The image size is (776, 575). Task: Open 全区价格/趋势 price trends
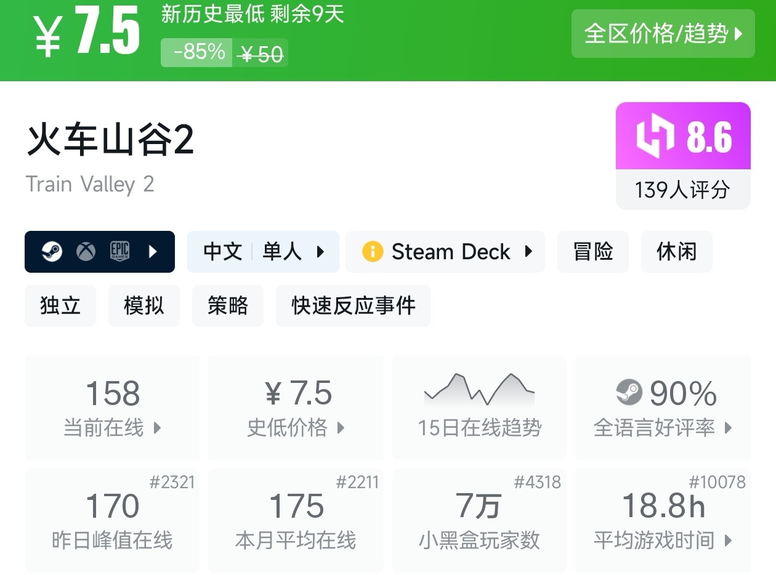click(663, 34)
